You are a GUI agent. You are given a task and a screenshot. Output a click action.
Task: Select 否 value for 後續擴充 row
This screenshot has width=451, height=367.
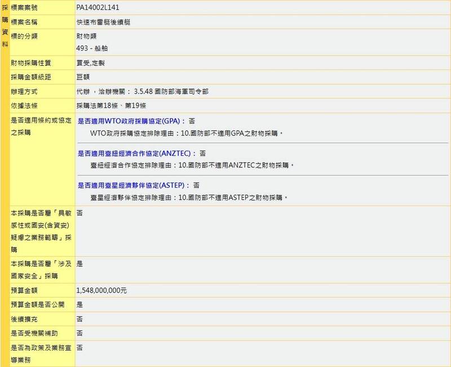click(x=79, y=319)
